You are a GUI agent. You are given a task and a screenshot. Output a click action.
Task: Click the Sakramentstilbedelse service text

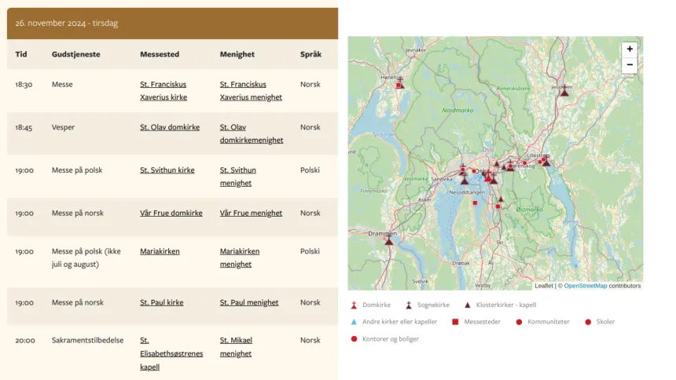pos(87,341)
